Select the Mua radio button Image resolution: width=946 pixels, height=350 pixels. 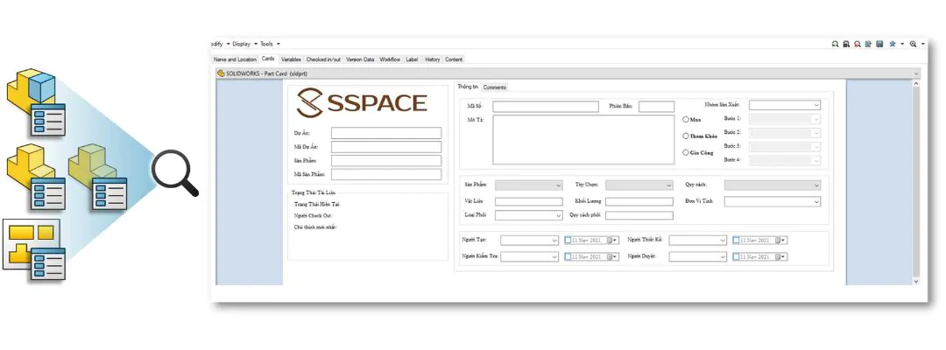685,119
